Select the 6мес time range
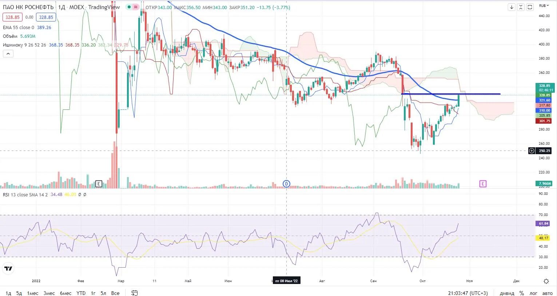Screen dimensions: 557x296 (x=65, y=293)
